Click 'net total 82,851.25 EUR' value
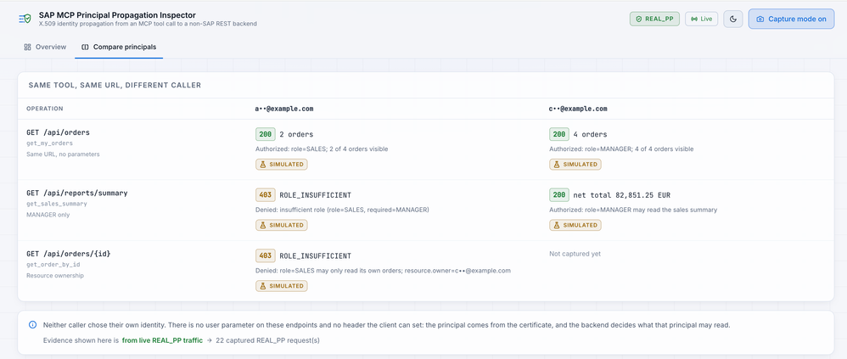Image resolution: width=847 pixels, height=359 pixels. pos(622,195)
